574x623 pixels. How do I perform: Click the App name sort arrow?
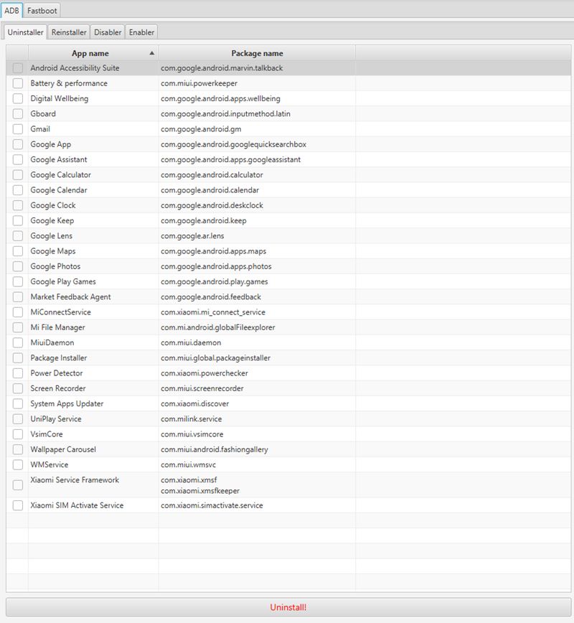151,53
